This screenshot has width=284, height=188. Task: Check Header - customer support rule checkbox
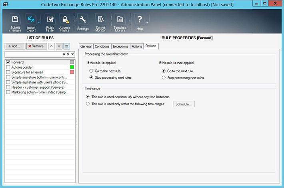pyautogui.click(x=8, y=87)
